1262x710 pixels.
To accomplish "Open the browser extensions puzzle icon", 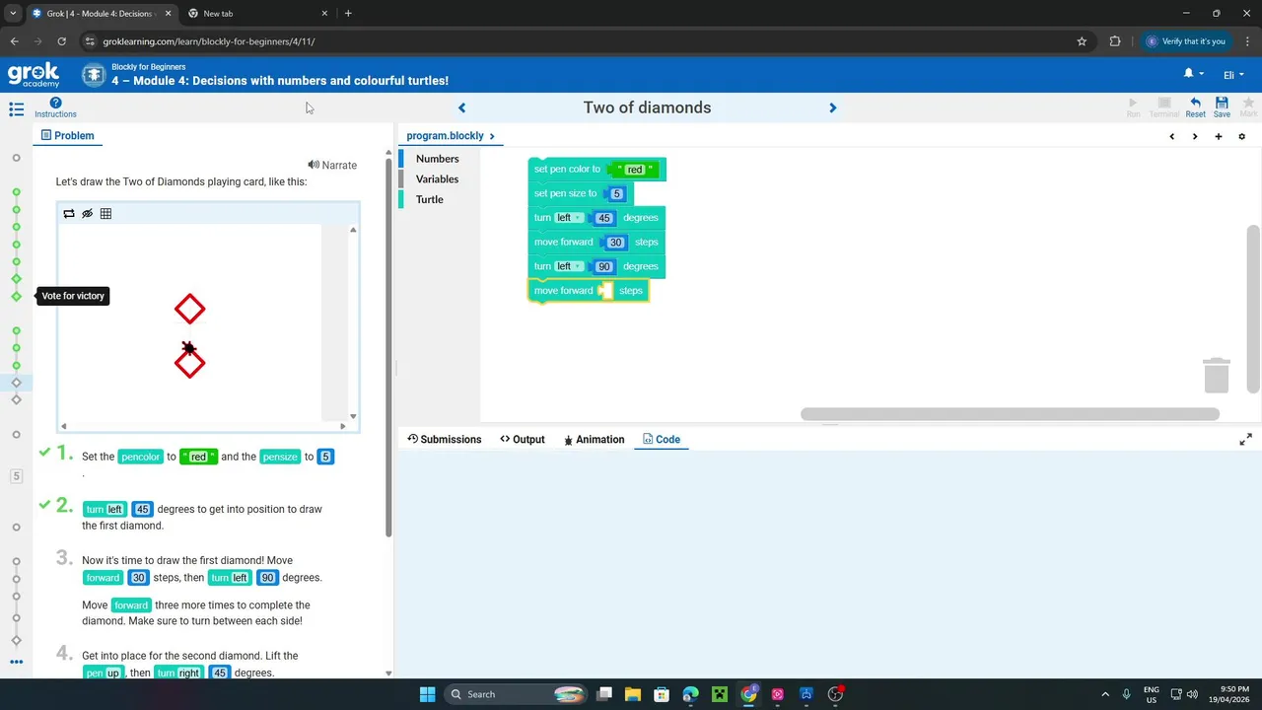I will pyautogui.click(x=1115, y=41).
